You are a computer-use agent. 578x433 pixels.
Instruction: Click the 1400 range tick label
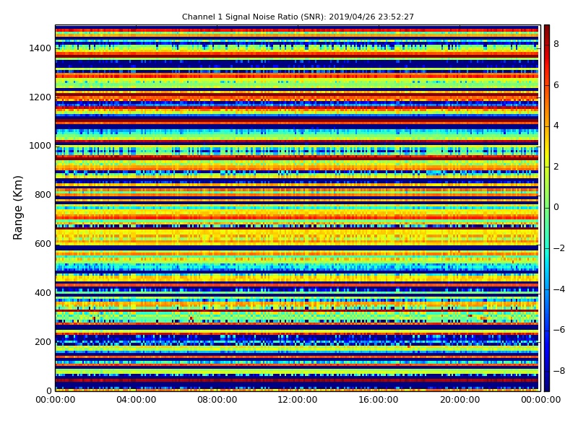coord(40,48)
